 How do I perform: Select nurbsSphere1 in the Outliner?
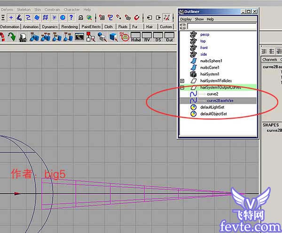[x=211, y=61]
